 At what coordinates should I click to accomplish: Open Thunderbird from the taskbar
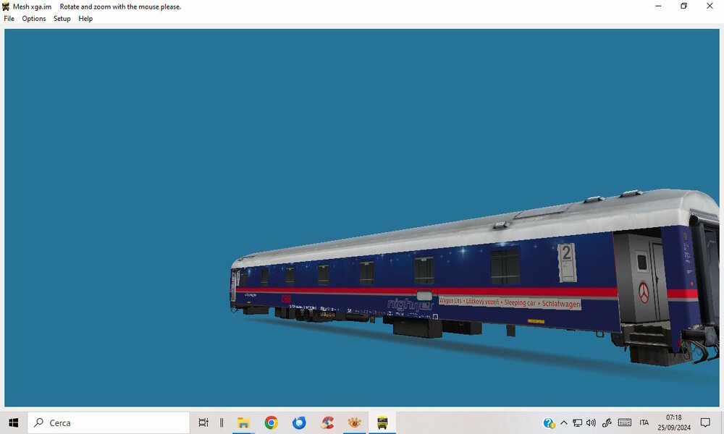pos(299,422)
